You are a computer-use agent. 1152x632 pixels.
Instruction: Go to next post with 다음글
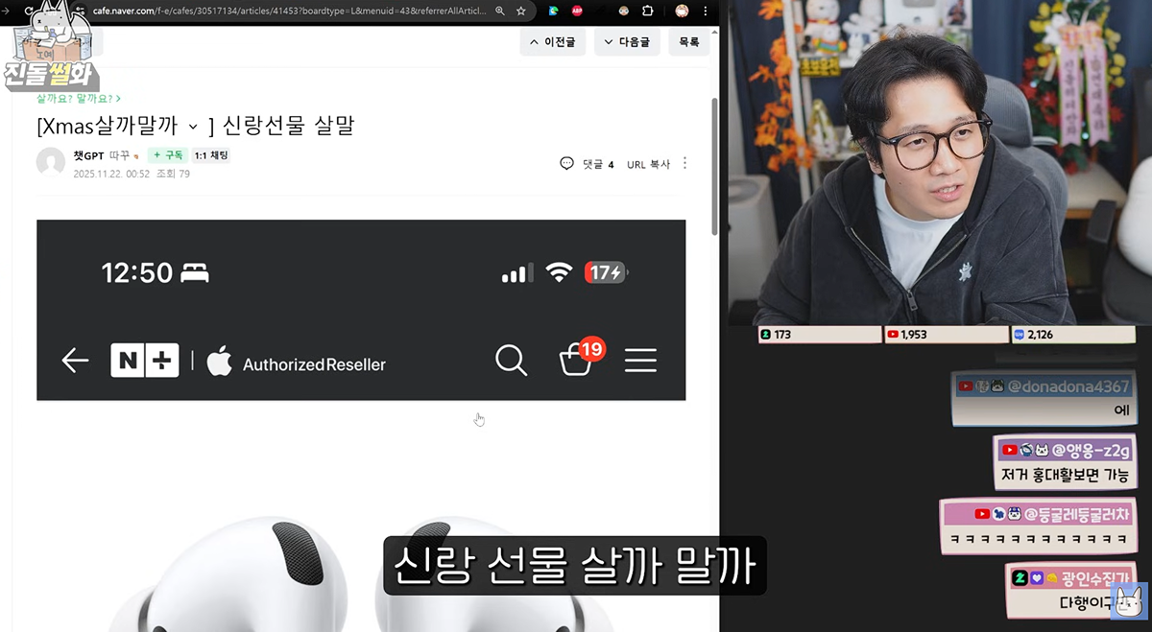pos(627,42)
